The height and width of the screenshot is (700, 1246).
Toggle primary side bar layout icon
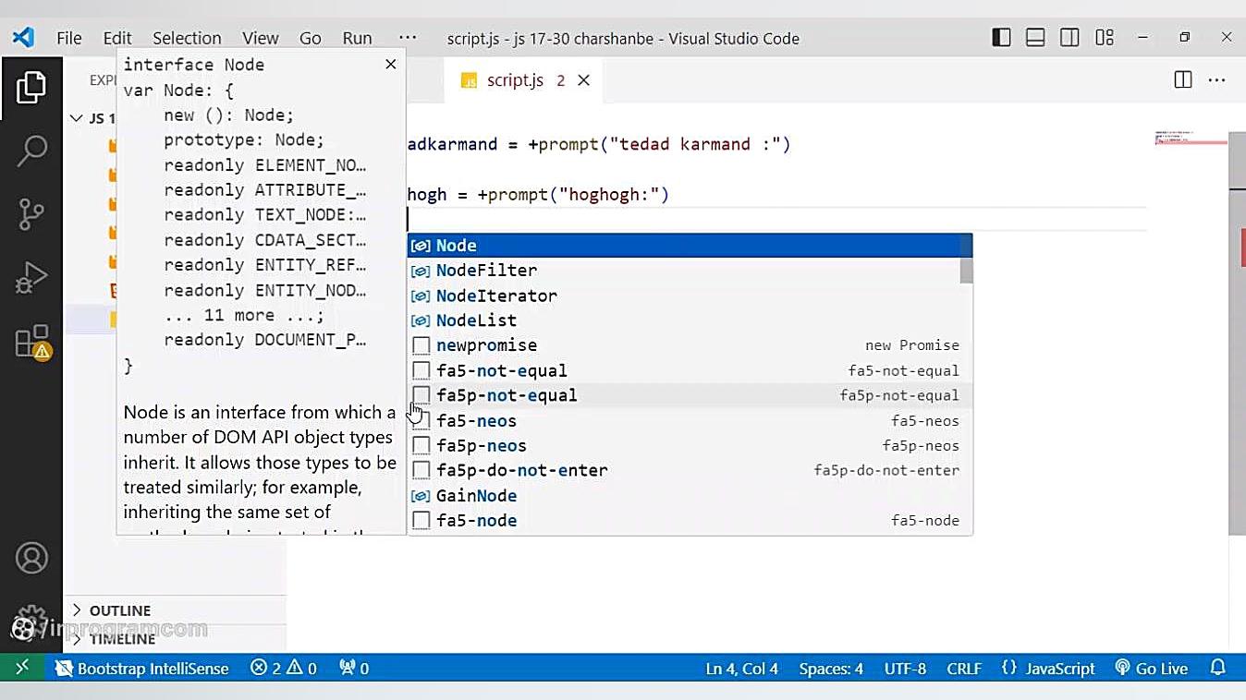[x=1001, y=38]
